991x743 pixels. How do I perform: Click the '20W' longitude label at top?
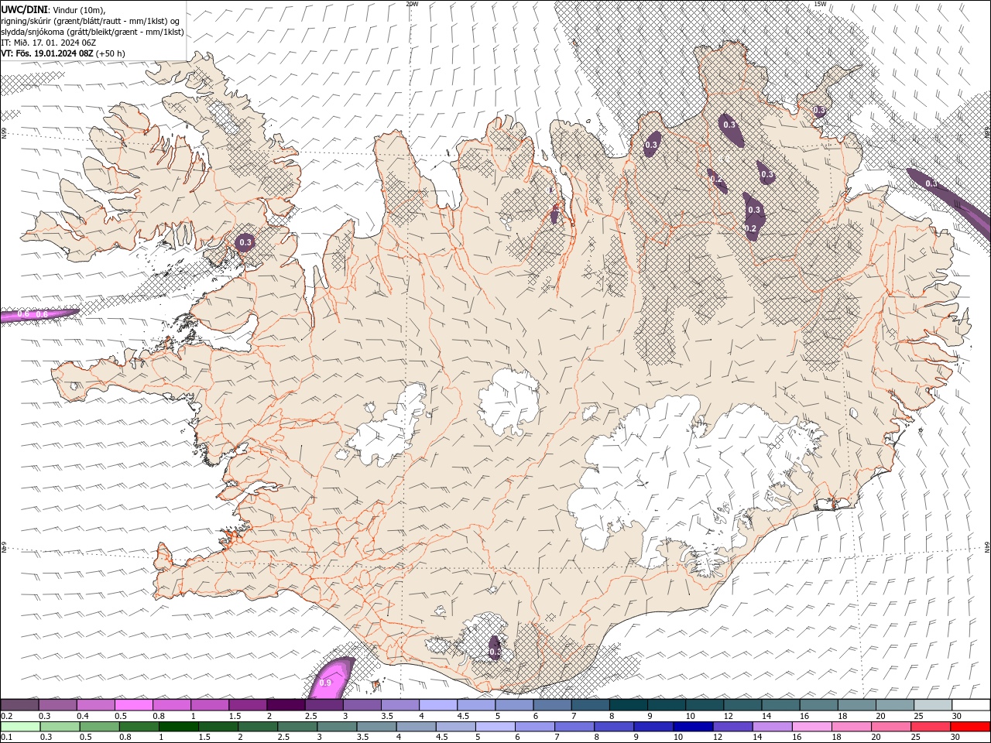click(412, 4)
